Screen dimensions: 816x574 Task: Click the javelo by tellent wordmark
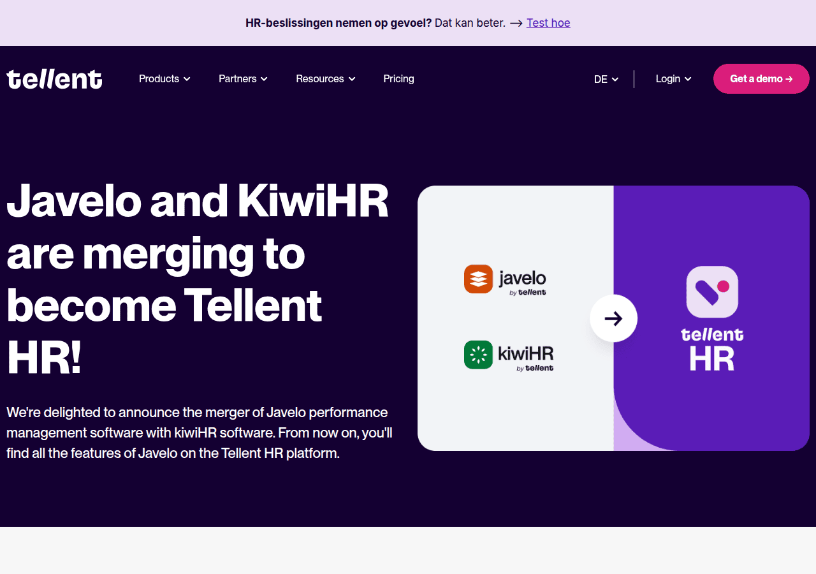pos(522,283)
